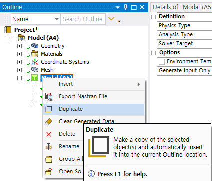Grab the Outline toolbar grip handle
This screenshot has width=212, height=181.
[x=6, y=19]
